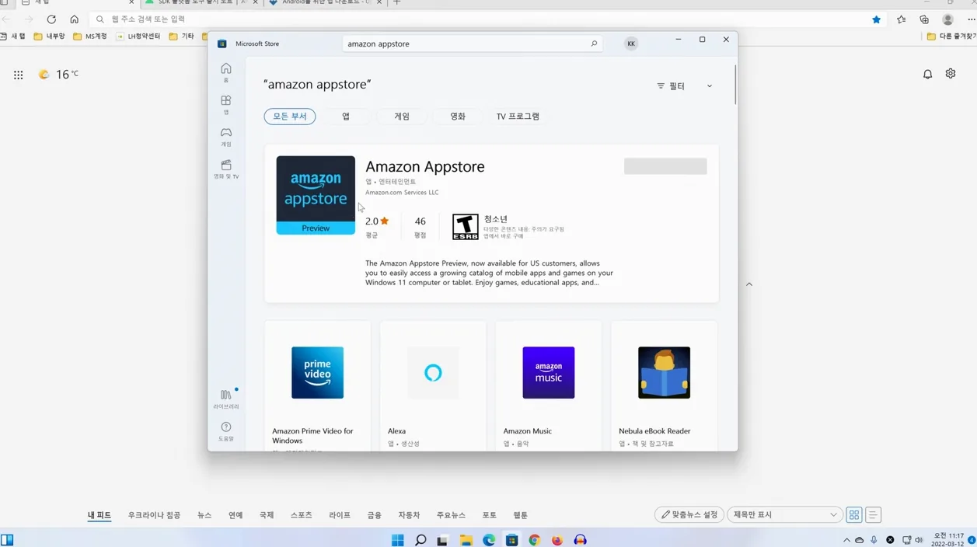Screen dimensions: 977x547
Task: Switch feed to grid view
Action: pyautogui.click(x=854, y=514)
